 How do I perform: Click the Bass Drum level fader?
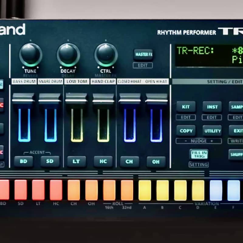coord(23,98)
